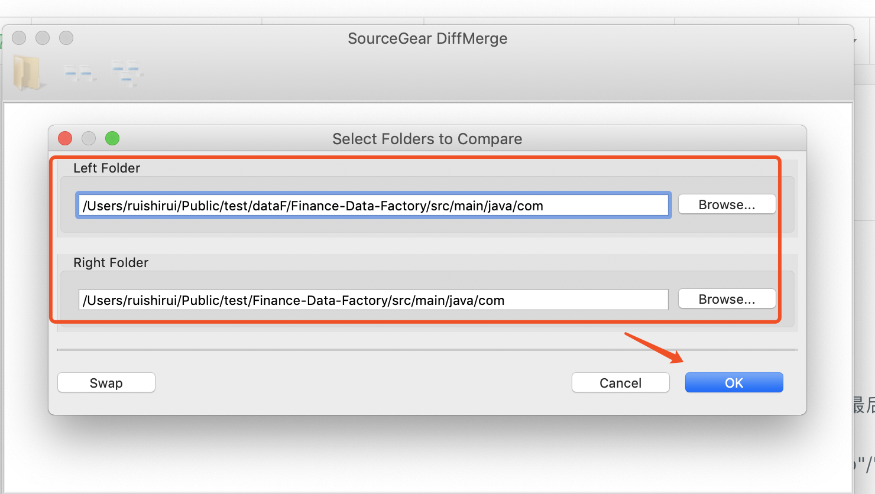Click the Right Folder path field
The image size is (875, 494).
373,300
